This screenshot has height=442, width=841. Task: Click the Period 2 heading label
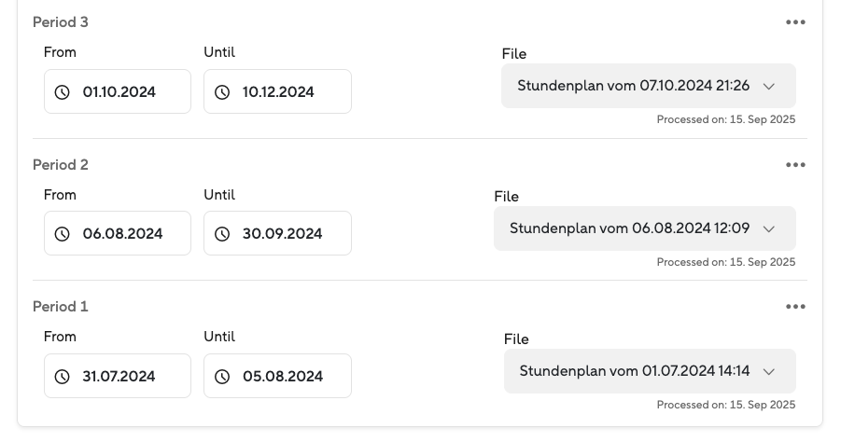pos(61,165)
